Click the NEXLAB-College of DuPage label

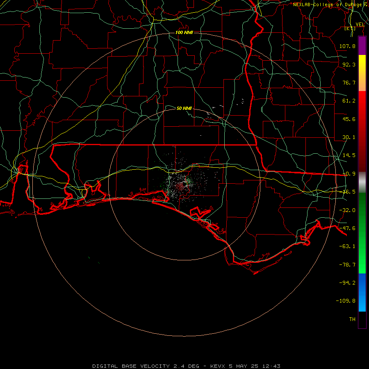pyautogui.click(x=327, y=5)
